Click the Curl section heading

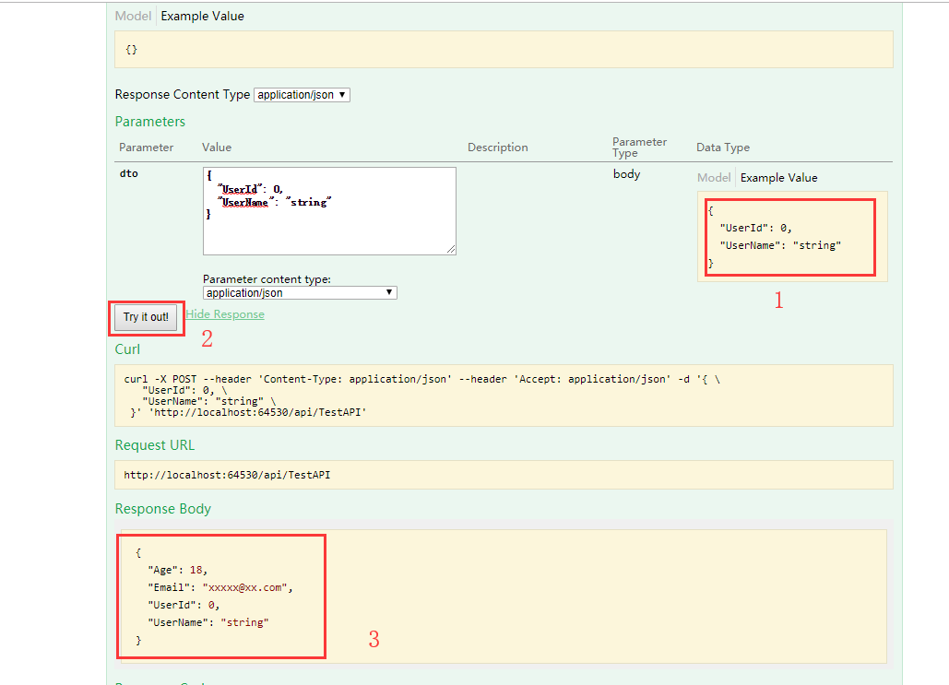point(127,349)
